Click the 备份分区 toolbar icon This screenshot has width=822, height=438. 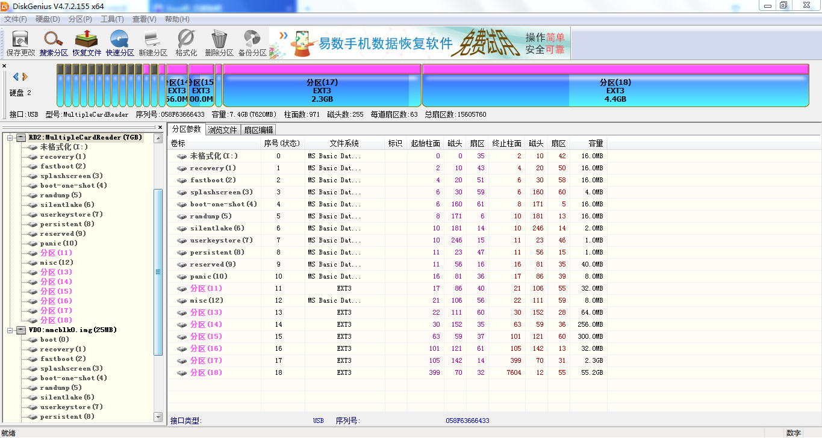tap(252, 43)
